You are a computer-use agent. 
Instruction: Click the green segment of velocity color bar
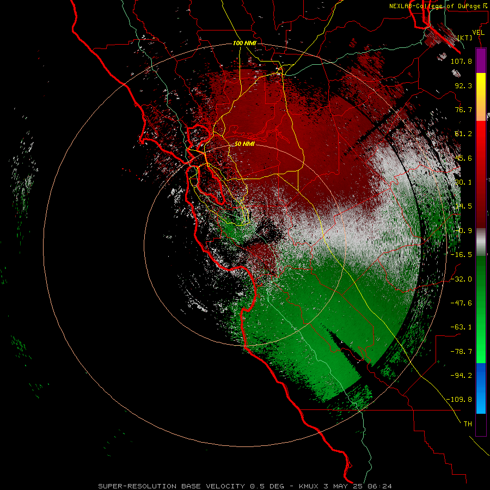pyautogui.click(x=481, y=309)
